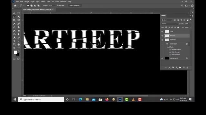Select the Crop tool

[x=14, y=20]
